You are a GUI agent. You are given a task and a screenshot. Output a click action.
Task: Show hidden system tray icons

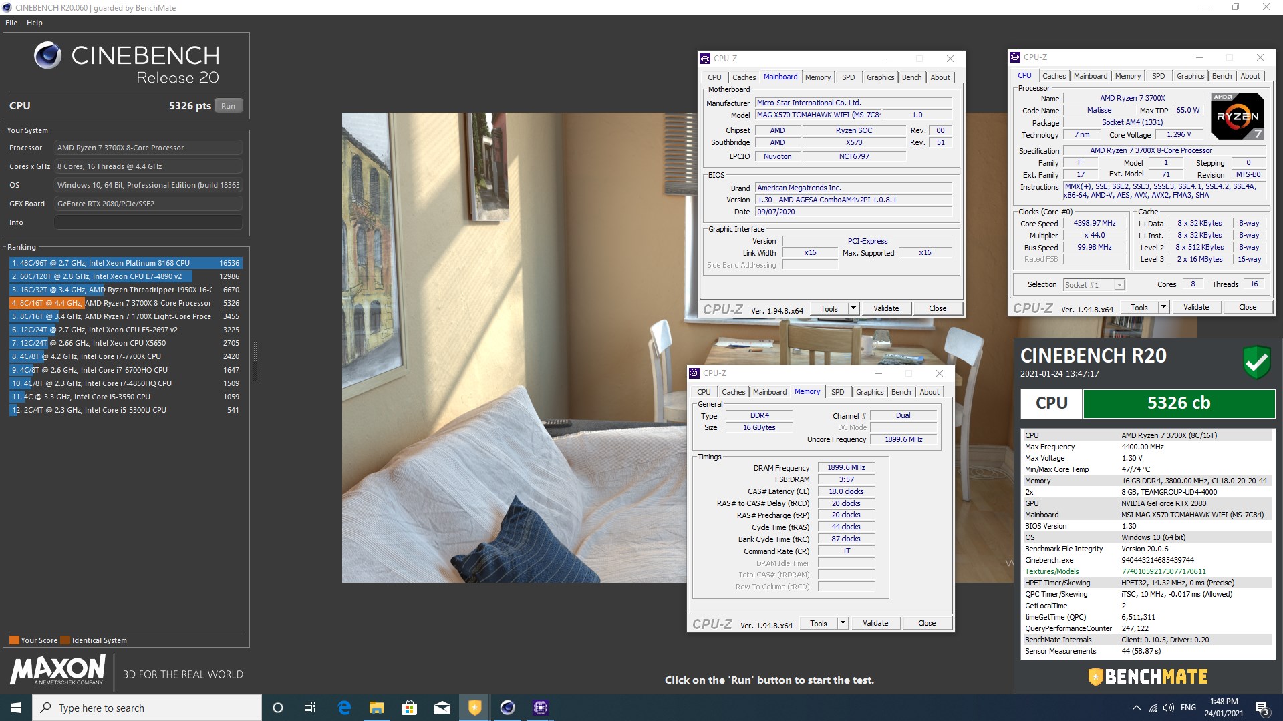tap(1136, 708)
